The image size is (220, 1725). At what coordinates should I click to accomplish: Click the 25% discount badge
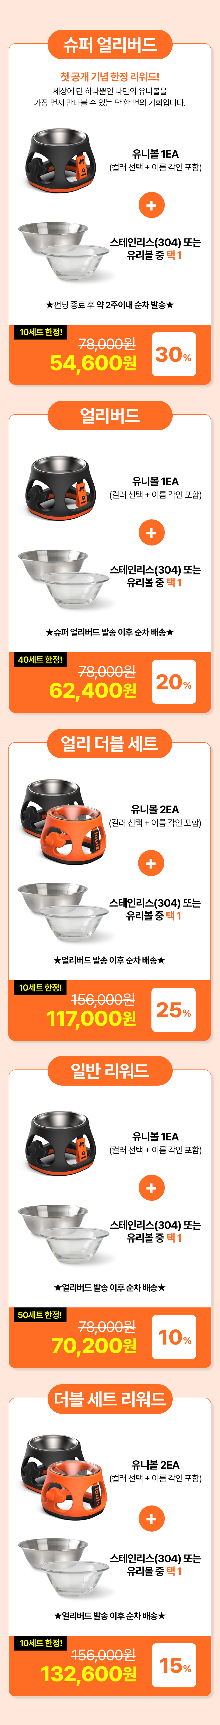click(x=174, y=1010)
